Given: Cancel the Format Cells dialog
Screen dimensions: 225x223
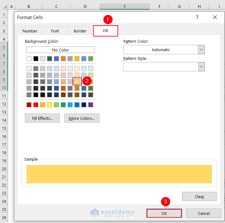Looking at the screenshot, I should coord(203,213).
